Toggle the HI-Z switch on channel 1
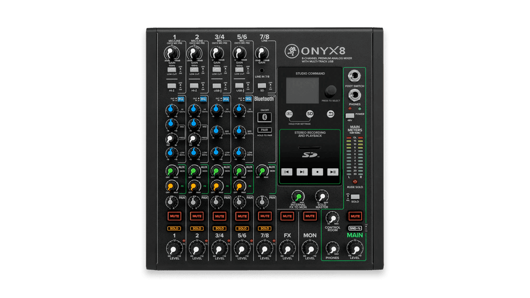 pyautogui.click(x=171, y=86)
